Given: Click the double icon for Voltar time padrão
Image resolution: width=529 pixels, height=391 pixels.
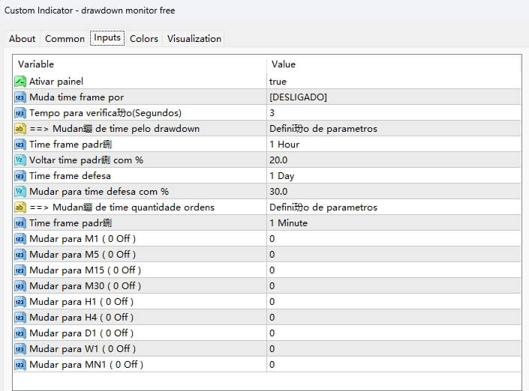Looking at the screenshot, I should (20, 160).
